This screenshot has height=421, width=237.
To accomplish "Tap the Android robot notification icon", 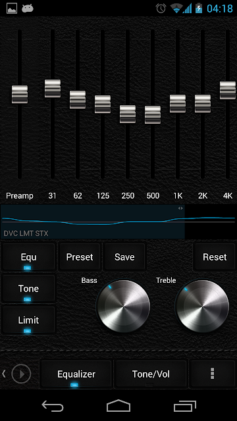I will tap(28, 9).
